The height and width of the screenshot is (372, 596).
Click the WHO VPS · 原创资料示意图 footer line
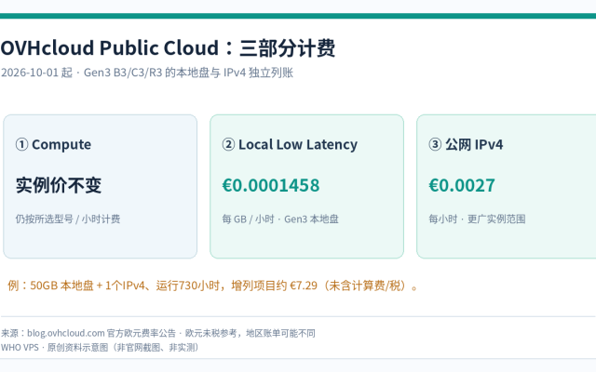click(x=102, y=347)
